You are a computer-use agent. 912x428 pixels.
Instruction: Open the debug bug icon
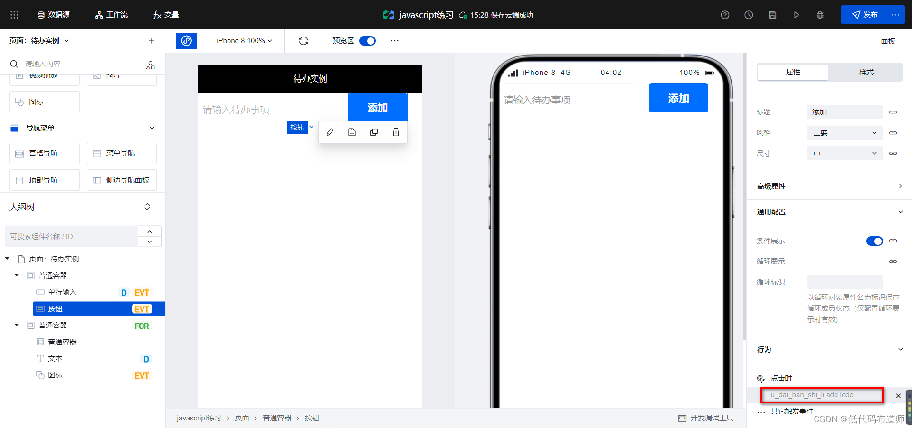(x=820, y=15)
